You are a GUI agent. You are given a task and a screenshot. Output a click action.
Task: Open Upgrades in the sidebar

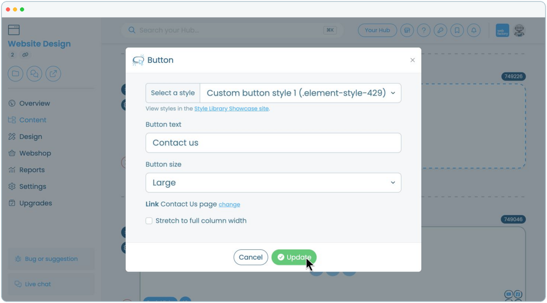pyautogui.click(x=36, y=203)
